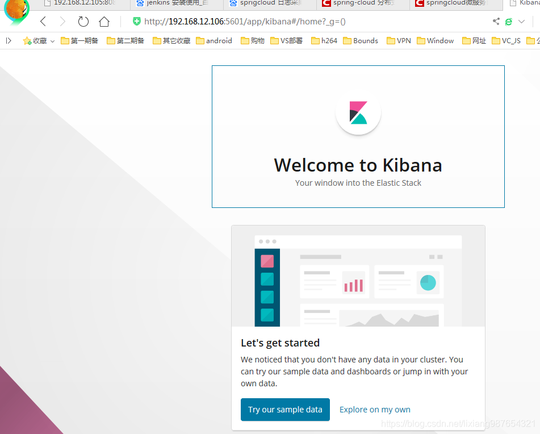Image resolution: width=540 pixels, height=434 pixels.
Task: Open the VC_JS bookmark folder
Action: [506, 41]
